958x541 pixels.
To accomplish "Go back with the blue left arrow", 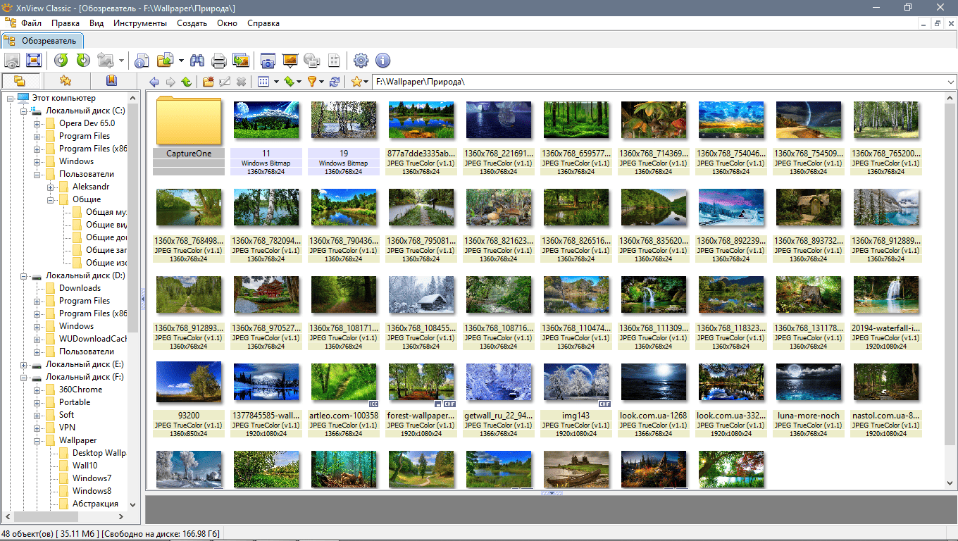I will click(x=154, y=82).
